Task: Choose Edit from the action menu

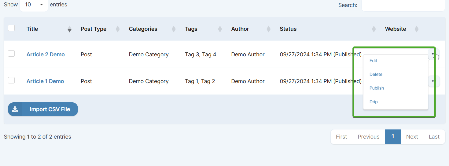Action: coord(373,61)
